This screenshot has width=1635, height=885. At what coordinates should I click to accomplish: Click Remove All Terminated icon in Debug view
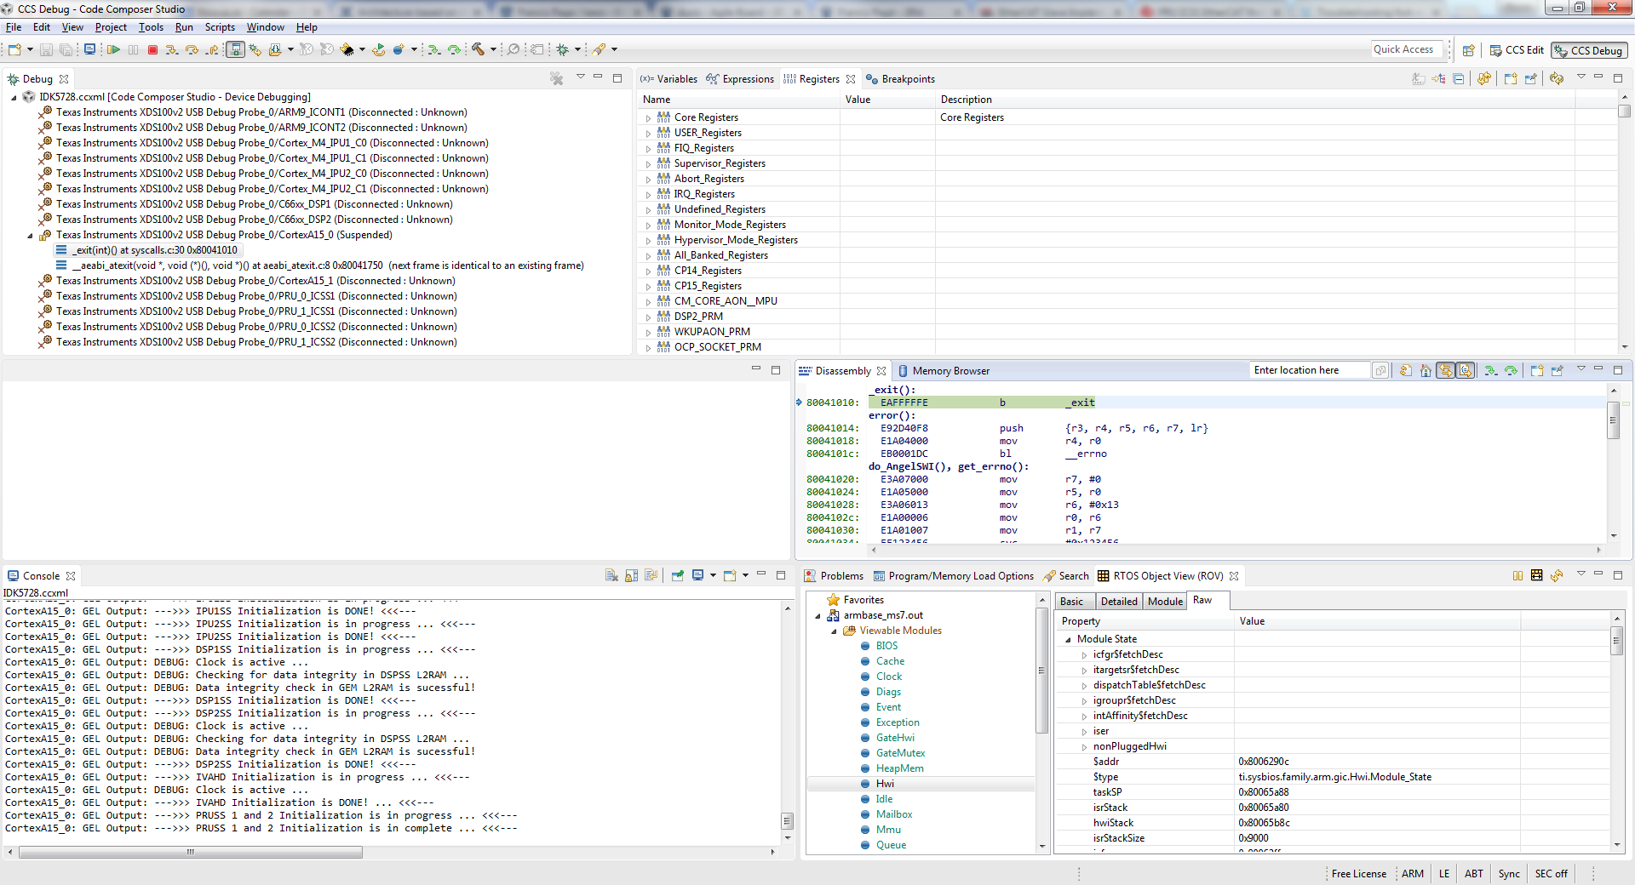557,79
